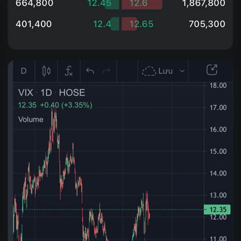The image size is (241, 241).
Task: Redo the chart action
Action: tap(106, 71)
